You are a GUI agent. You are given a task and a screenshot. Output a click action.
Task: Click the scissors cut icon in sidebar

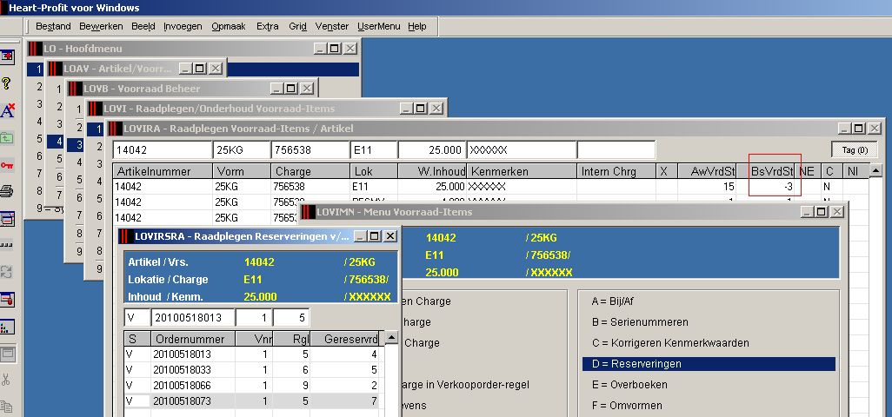(x=6, y=380)
